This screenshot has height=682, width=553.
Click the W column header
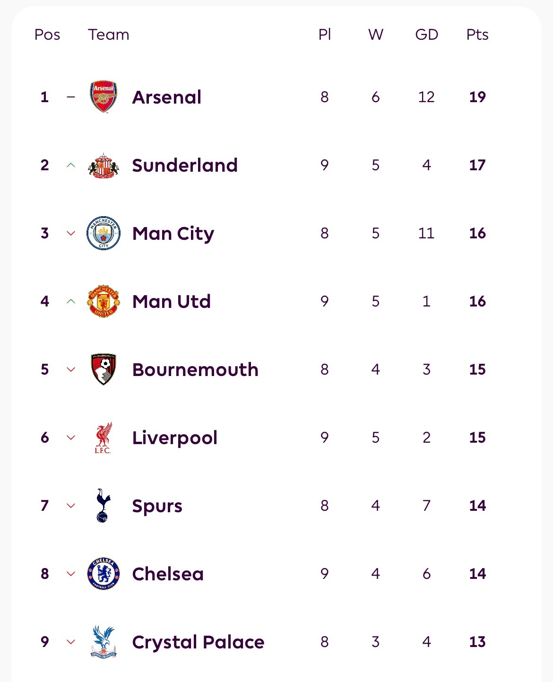point(376,35)
